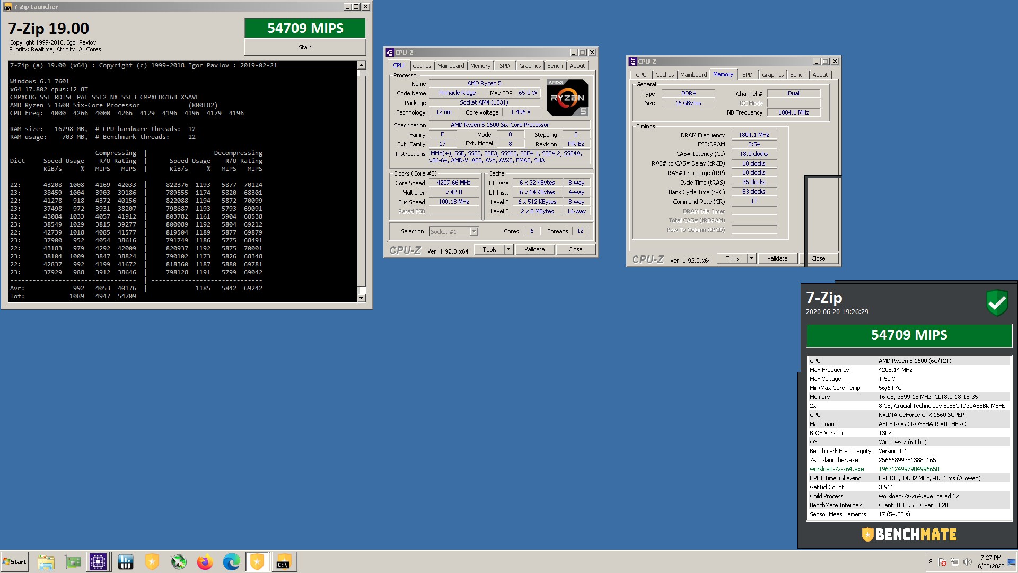Open the console window taskbar button
The width and height of the screenshot is (1018, 573).
[x=284, y=562]
